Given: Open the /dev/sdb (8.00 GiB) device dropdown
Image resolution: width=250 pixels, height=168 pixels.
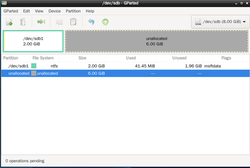Looking at the screenshot, I should click(220, 22).
